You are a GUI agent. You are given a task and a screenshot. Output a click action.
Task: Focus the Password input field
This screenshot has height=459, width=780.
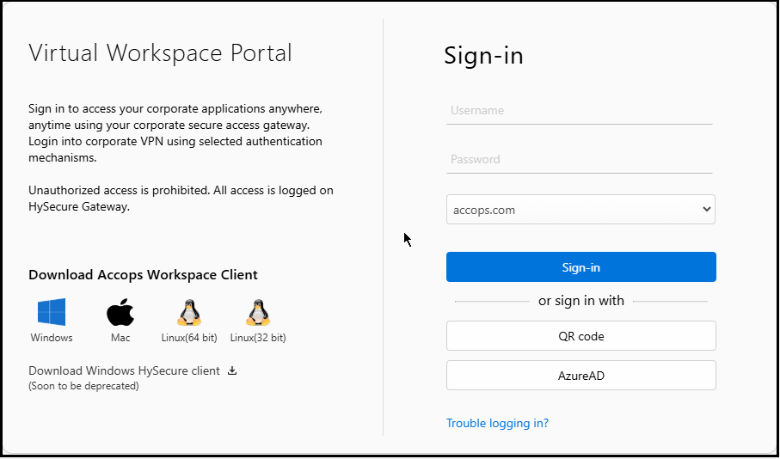pyautogui.click(x=579, y=160)
